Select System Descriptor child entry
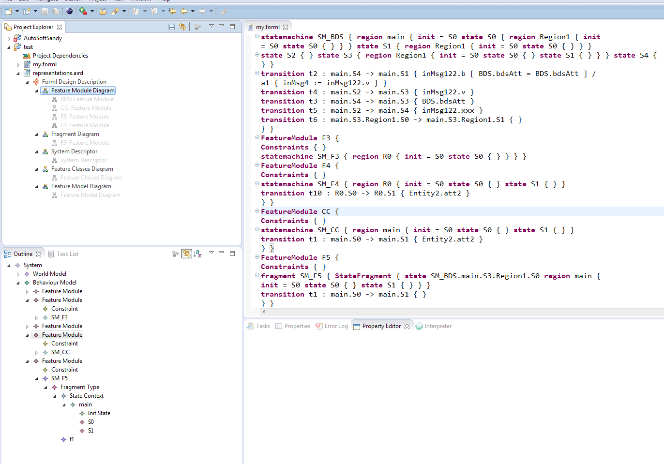The height and width of the screenshot is (464, 664). click(x=83, y=160)
